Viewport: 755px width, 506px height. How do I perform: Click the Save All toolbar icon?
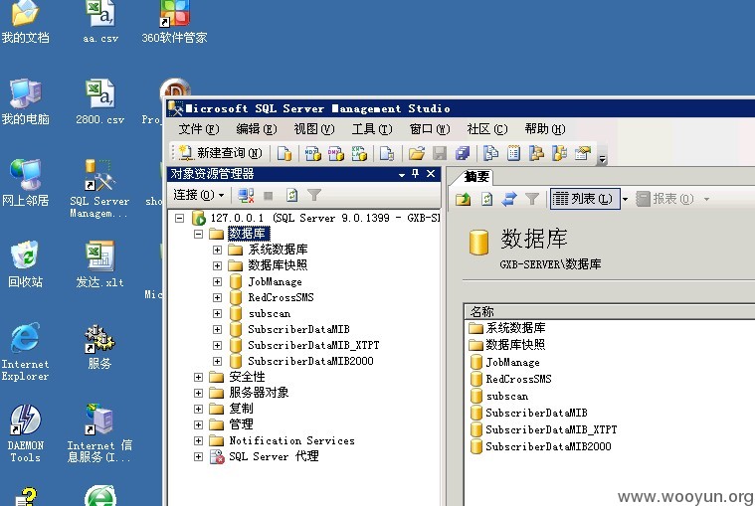click(x=463, y=153)
